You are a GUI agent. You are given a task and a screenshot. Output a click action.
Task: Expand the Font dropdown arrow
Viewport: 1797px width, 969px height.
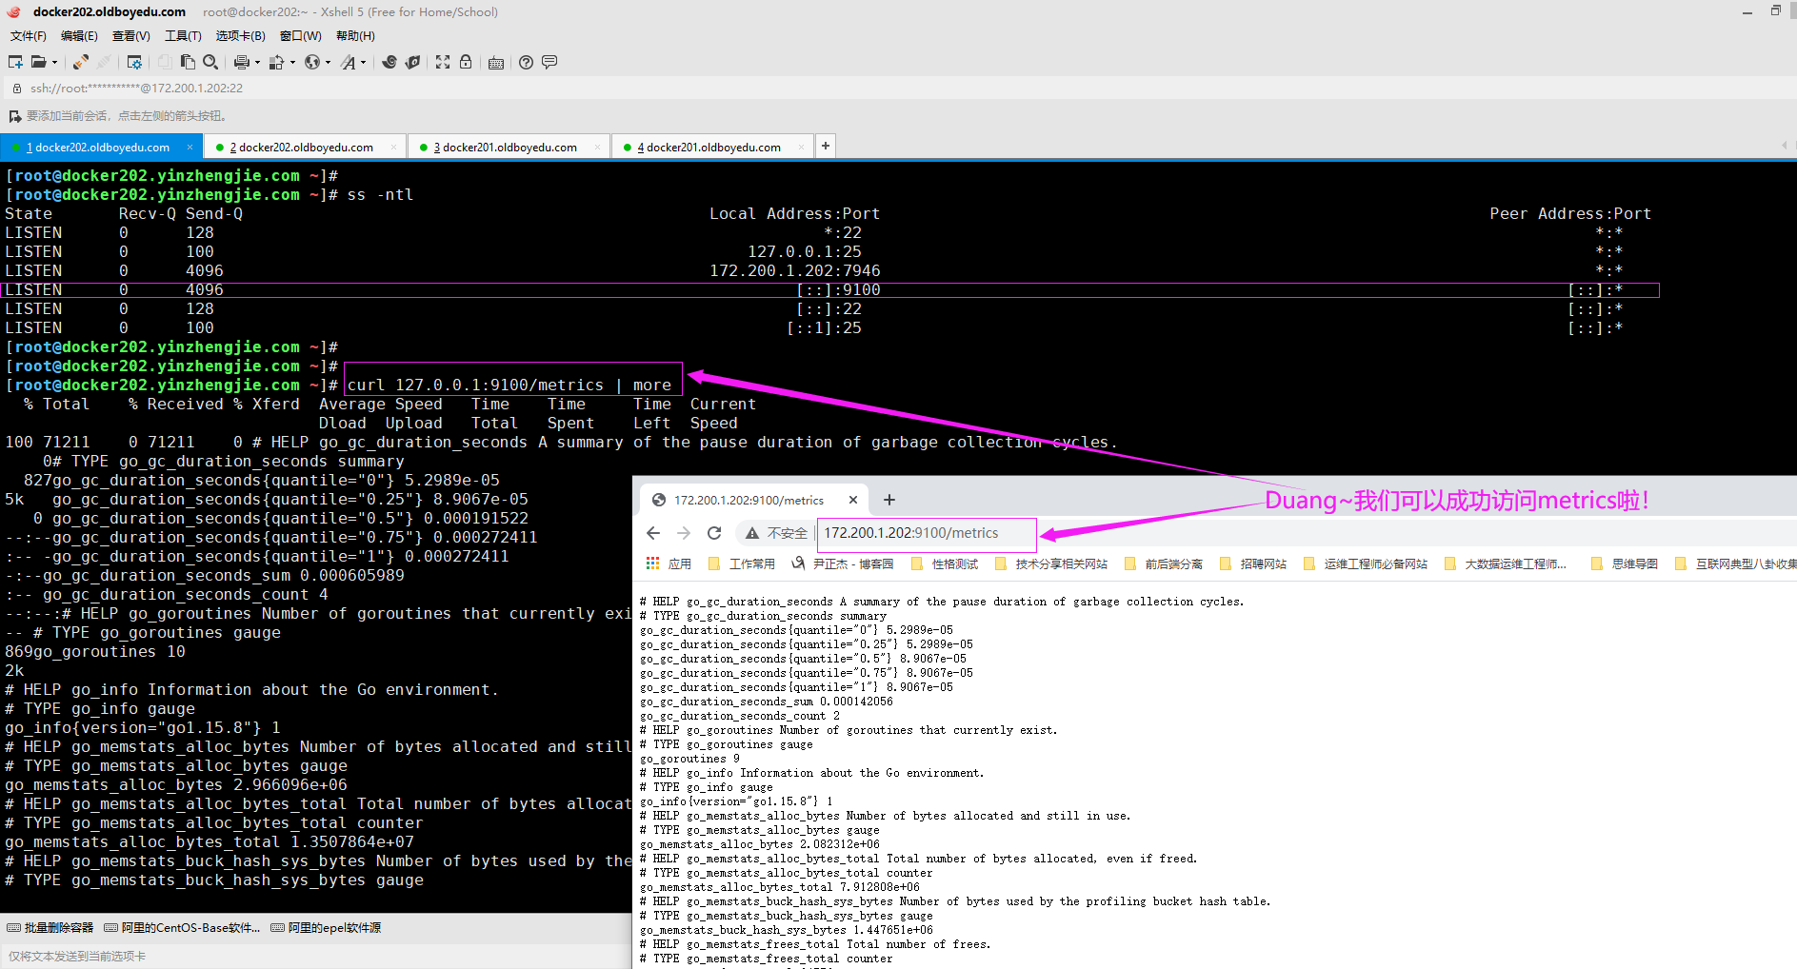pos(363,62)
